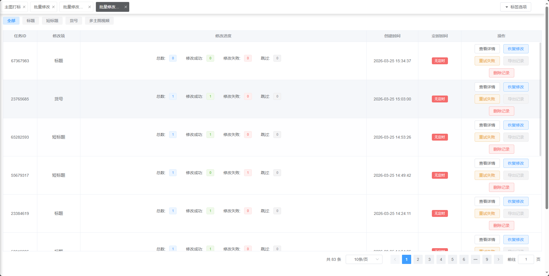
Task: Open the 标签选项 dropdown
Action: point(515,7)
